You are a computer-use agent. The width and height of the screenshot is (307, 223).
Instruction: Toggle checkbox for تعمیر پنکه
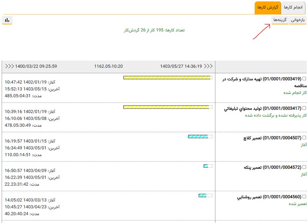[305, 167]
